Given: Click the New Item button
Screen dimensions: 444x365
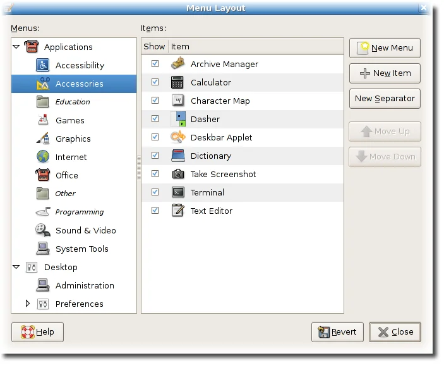Looking at the screenshot, I should tap(385, 73).
